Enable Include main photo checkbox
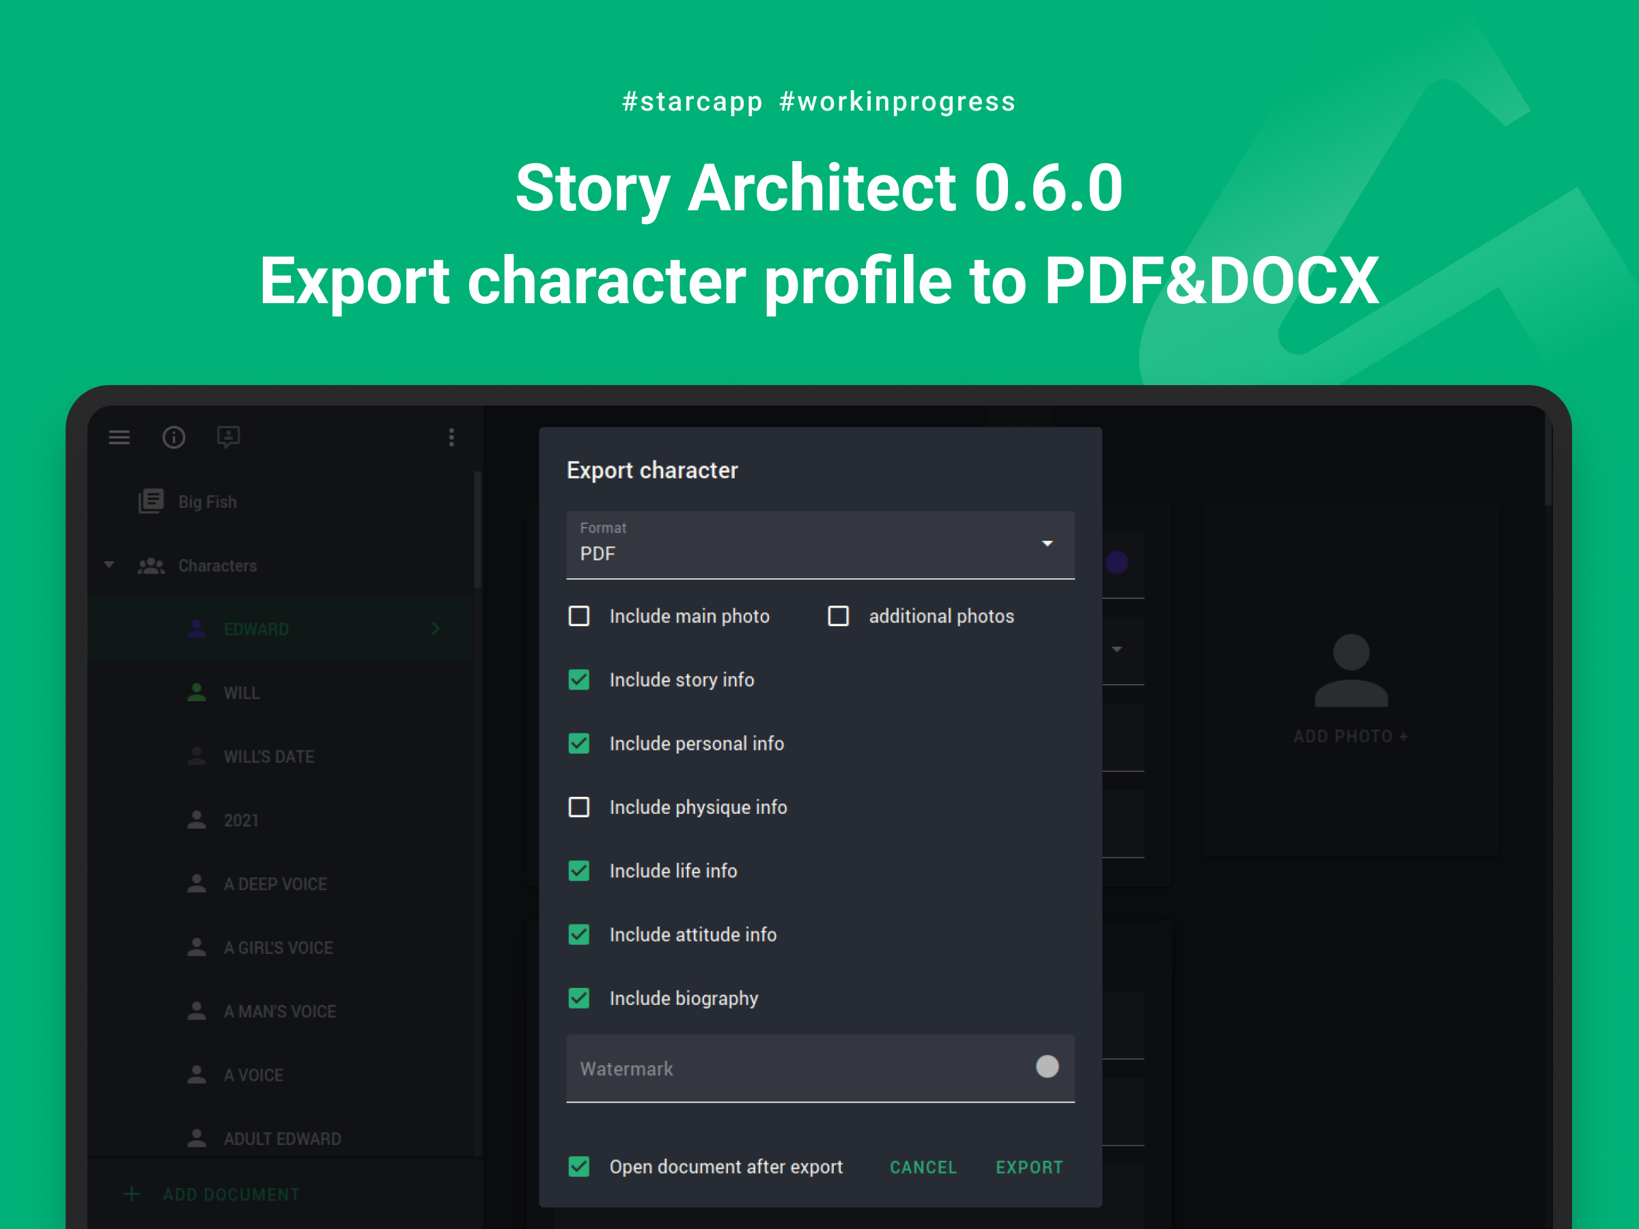Viewport: 1639px width, 1229px height. (x=578, y=617)
